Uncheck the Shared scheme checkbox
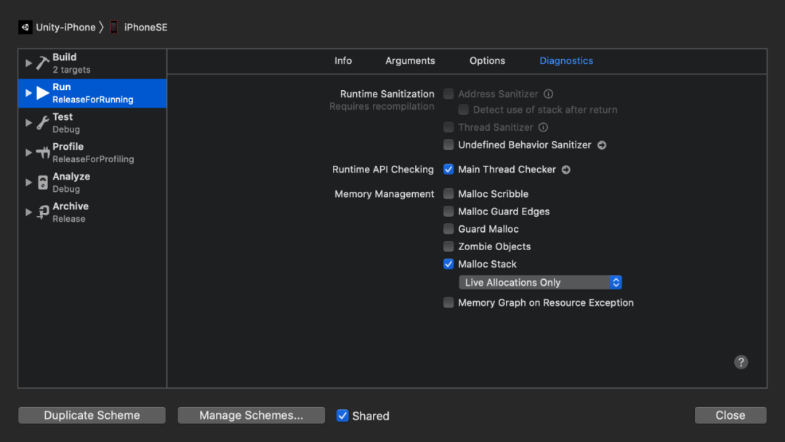785x442 pixels. coord(342,416)
